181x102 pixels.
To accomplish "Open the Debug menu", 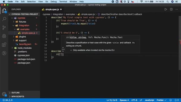I will point(53,2).
